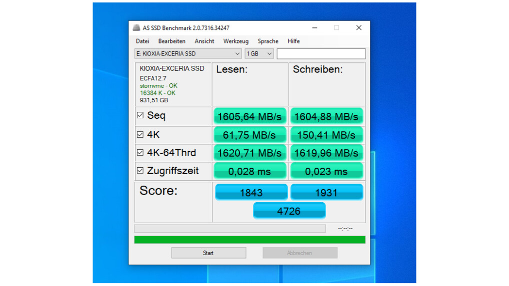
Task: Open the Sprache menu
Action: coord(268,41)
